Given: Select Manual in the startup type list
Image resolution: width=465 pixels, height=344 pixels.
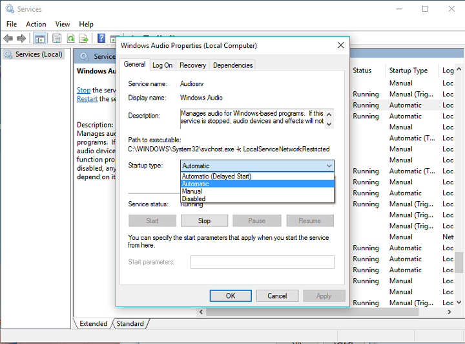Looking at the screenshot, I should [192, 191].
